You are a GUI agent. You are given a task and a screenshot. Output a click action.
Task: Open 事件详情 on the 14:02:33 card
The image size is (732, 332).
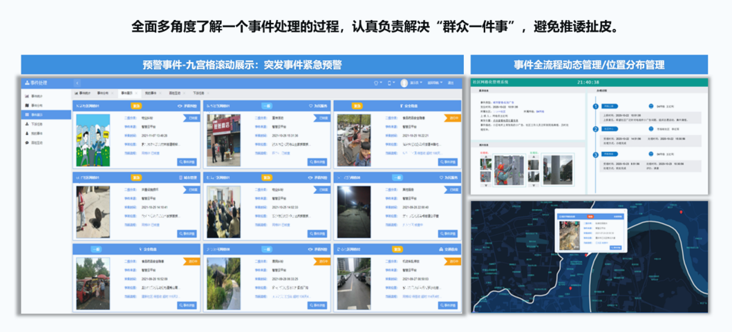317,233
